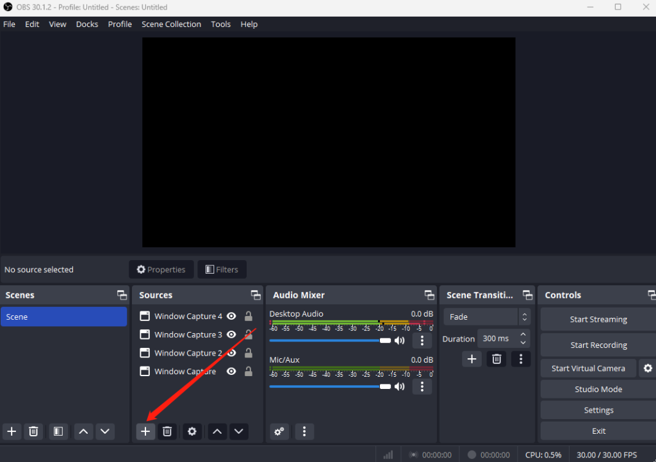This screenshot has height=462, width=656.
Task: Open transition properties three-dot menu
Action: pos(521,359)
